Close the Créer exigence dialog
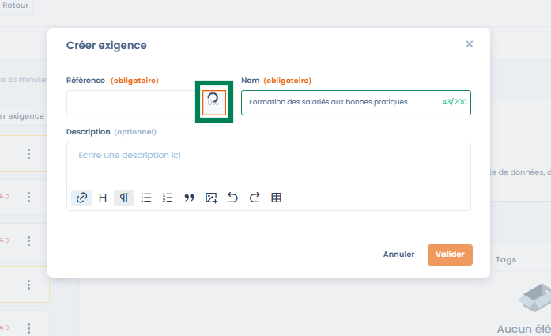 (470, 44)
